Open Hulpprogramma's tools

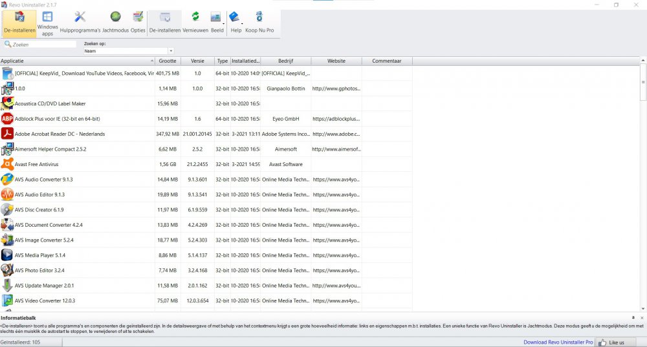tap(80, 22)
